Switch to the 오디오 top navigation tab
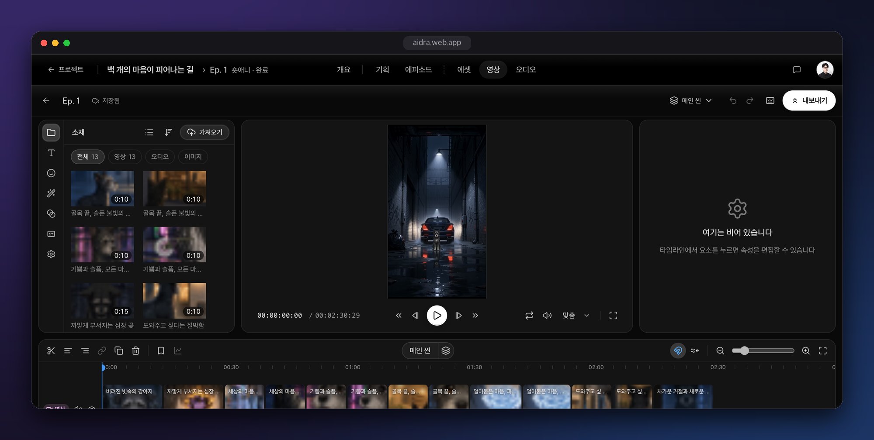Viewport: 874px width, 440px height. click(x=526, y=70)
